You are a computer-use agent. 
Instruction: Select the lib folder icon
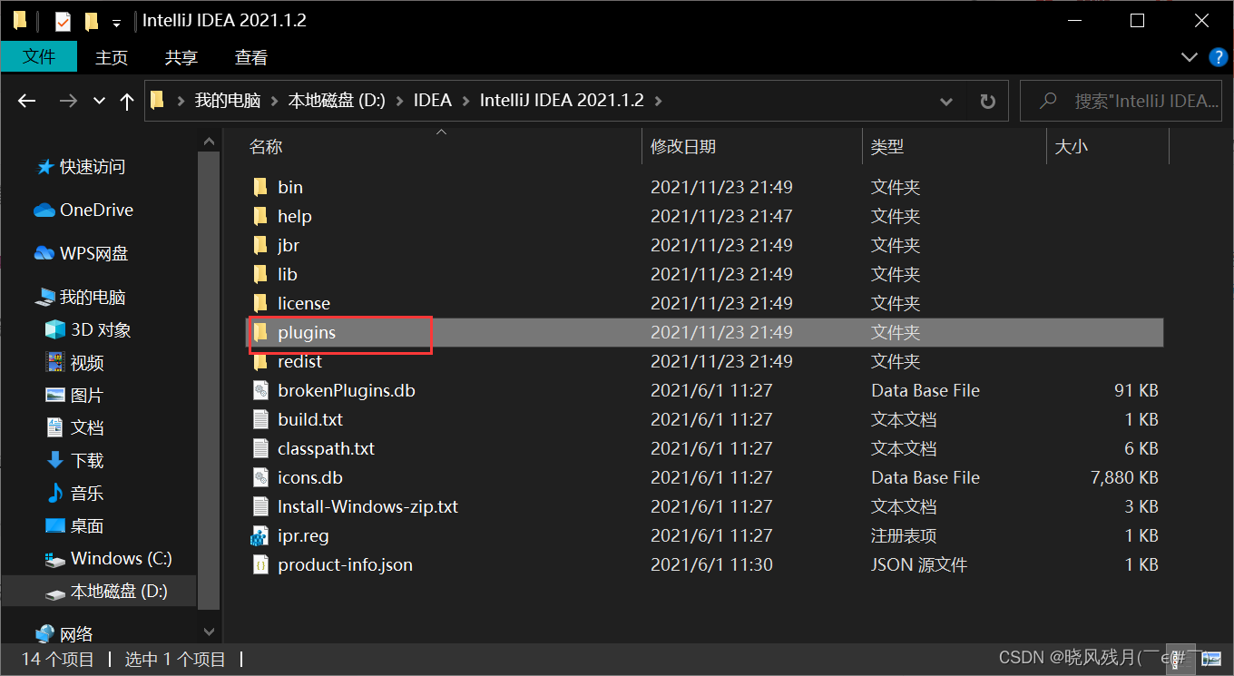click(260, 274)
